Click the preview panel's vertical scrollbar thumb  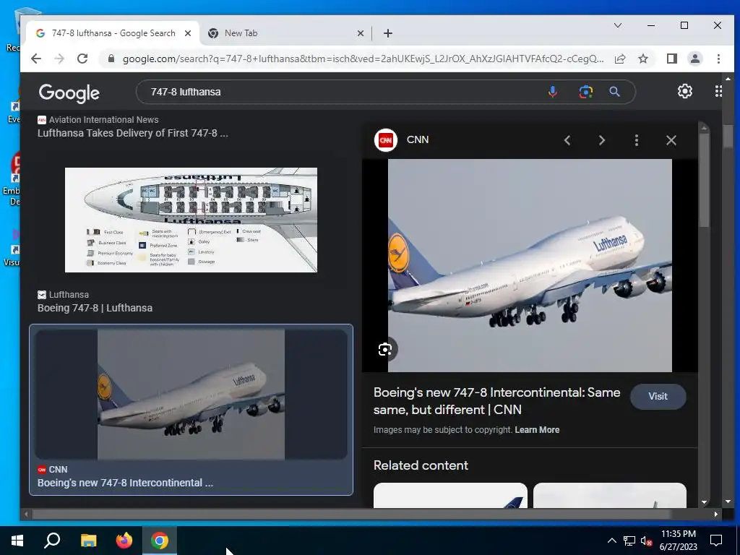click(x=704, y=180)
